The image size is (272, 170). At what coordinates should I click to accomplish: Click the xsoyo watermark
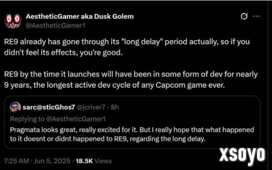pos(242,156)
